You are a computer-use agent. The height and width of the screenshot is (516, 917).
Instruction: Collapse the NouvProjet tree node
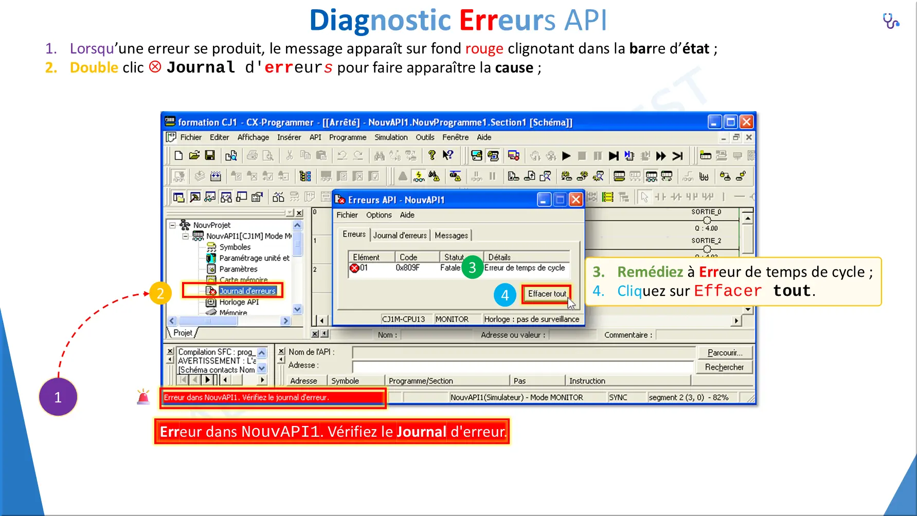tap(173, 225)
